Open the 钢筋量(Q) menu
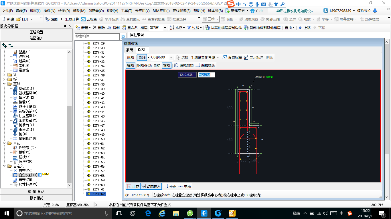This screenshot has width=391, height=219. click(96, 11)
